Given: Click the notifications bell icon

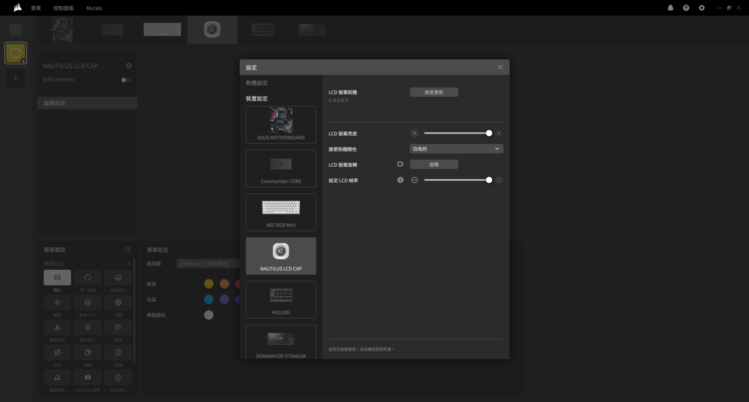Looking at the screenshot, I should pos(670,8).
